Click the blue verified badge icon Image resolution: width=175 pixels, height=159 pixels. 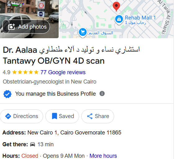click(7, 94)
